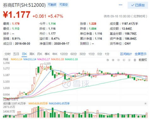Zoom in the K-line chart with plus icon
The height and width of the screenshot is (119, 150).
coord(113,60)
